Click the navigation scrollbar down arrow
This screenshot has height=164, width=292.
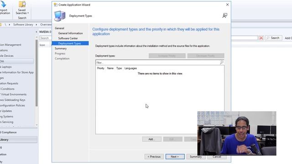tap(36, 125)
